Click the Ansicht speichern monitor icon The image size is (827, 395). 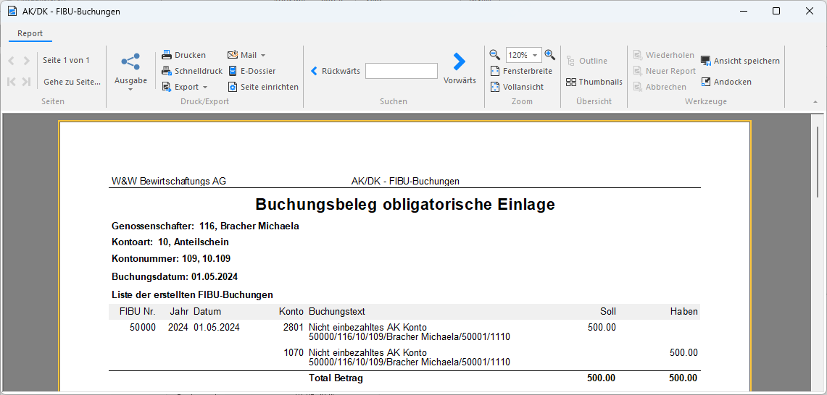click(x=706, y=61)
